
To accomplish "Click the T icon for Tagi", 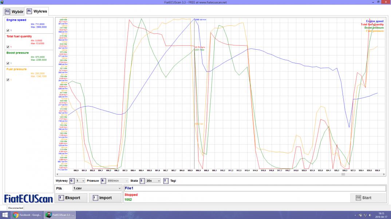I will [166, 181].
